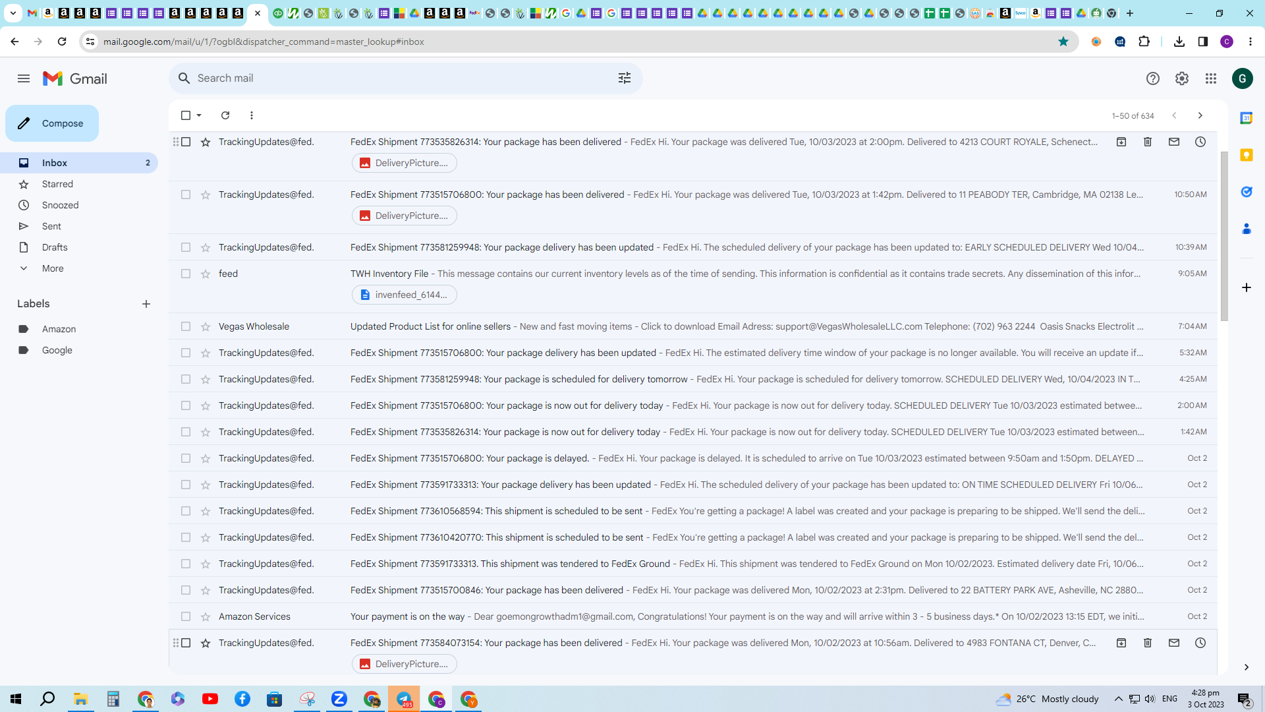Show search options filter icon
This screenshot has height=712, width=1265.
point(625,78)
